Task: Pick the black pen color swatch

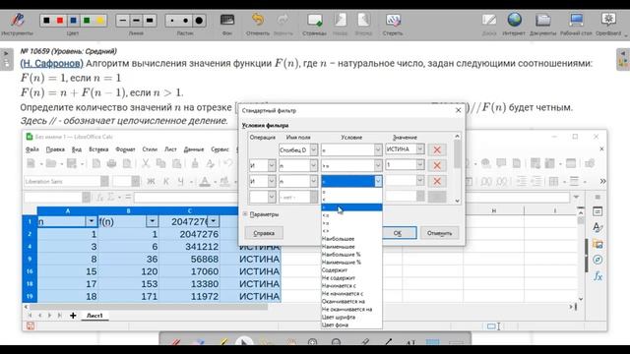Action: point(46,20)
